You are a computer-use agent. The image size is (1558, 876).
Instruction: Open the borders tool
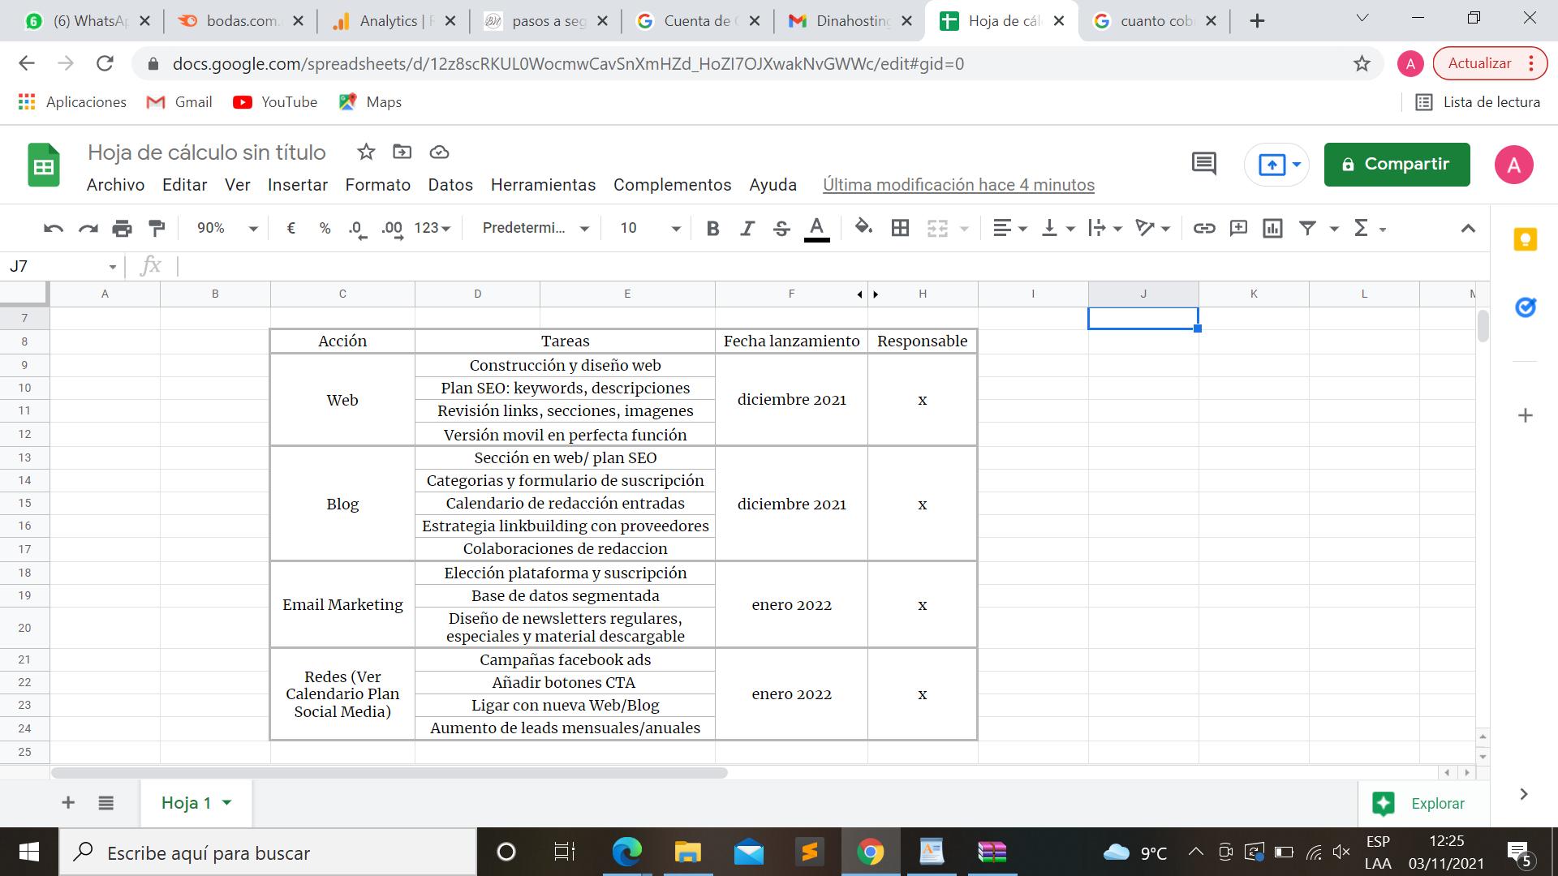[x=900, y=229]
